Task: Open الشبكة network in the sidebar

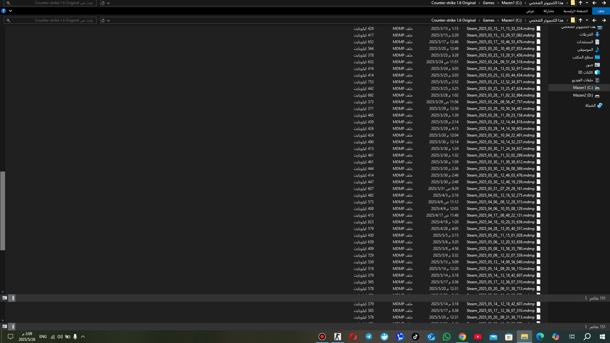Action: pos(590,105)
